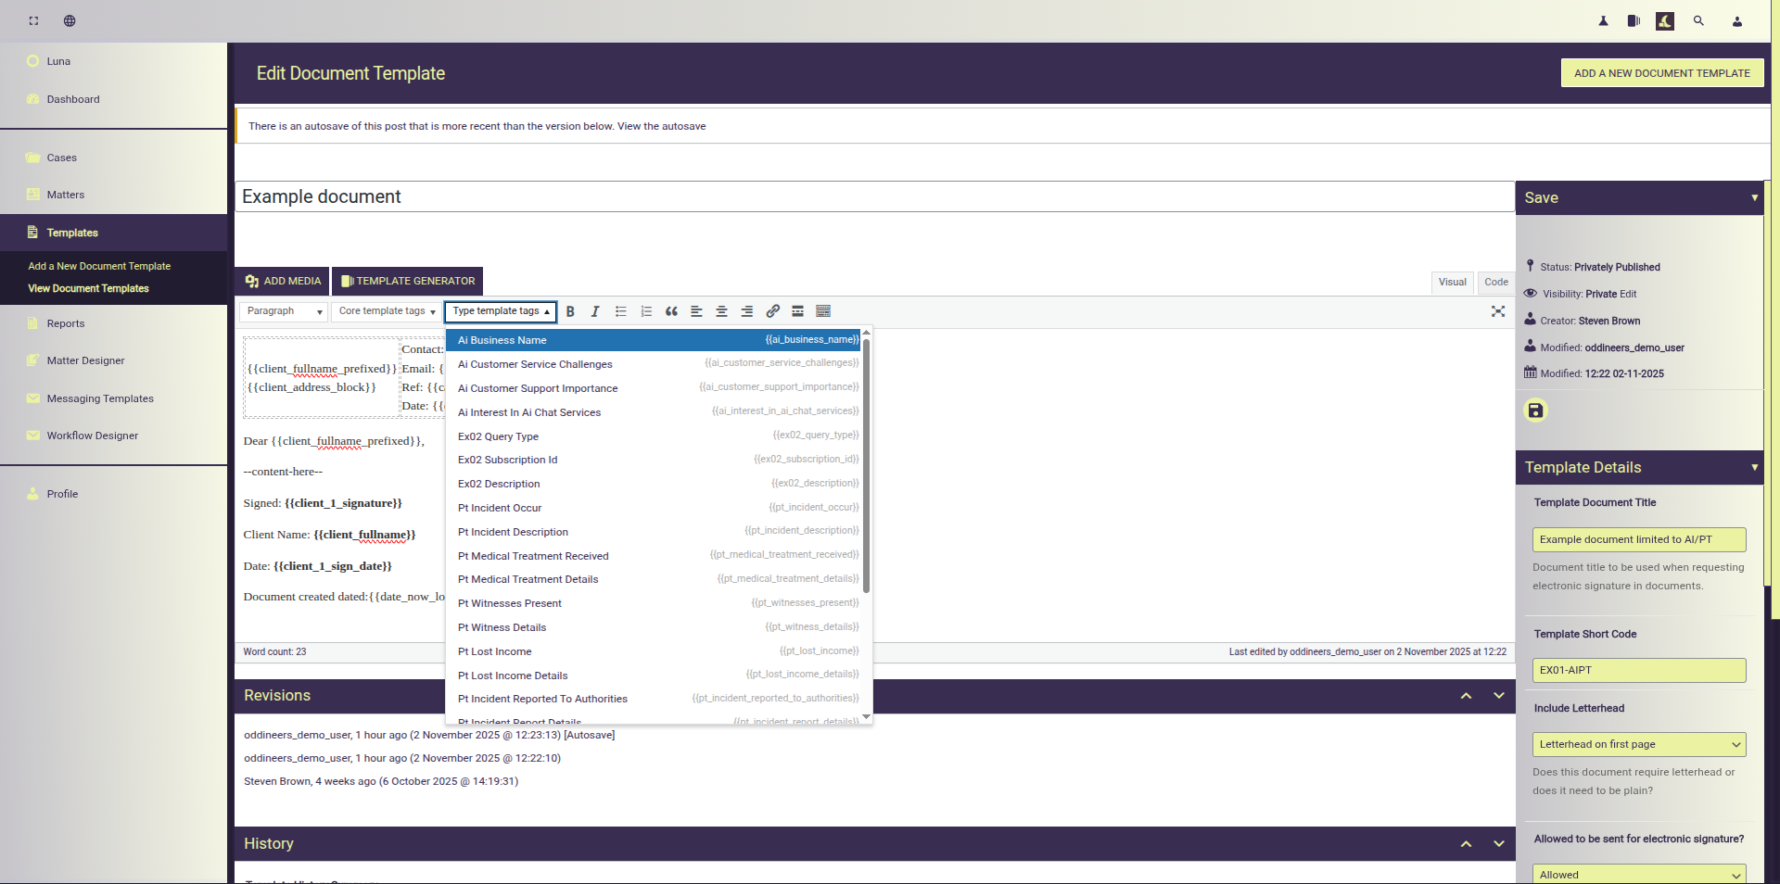This screenshot has height=884, width=1780.
Task: Open the search icon in top bar
Action: click(1698, 20)
